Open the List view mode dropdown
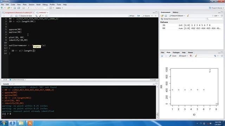225x126 pixels. click(215, 16)
